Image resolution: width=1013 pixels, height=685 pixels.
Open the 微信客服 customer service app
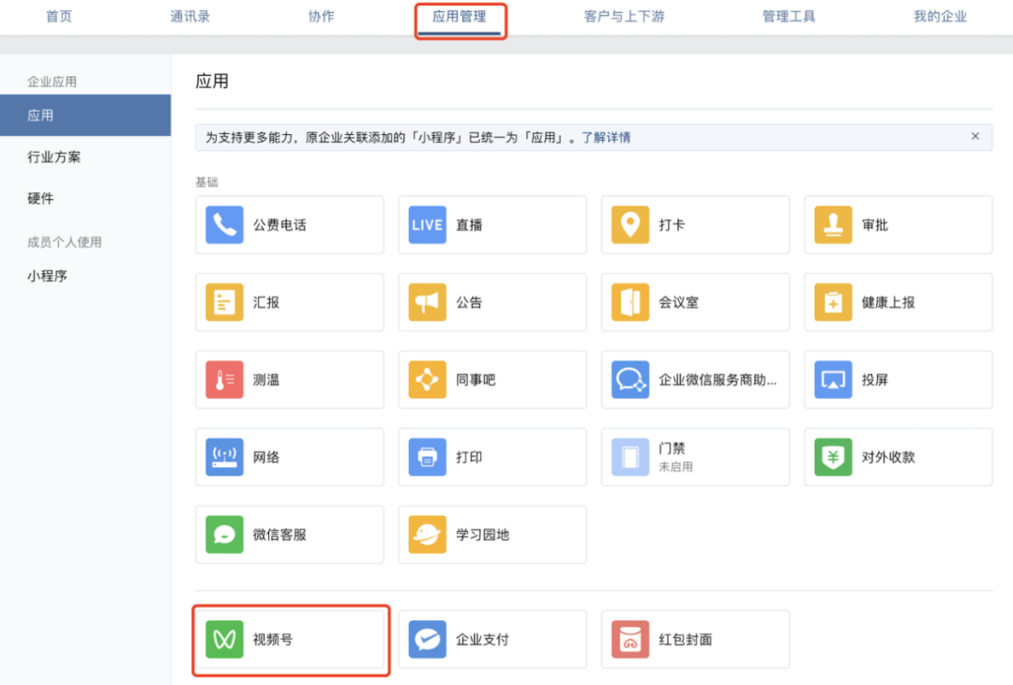pos(289,534)
